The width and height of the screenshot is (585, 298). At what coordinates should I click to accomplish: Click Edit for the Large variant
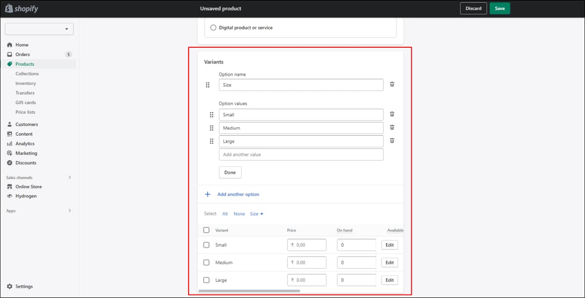tap(390, 280)
